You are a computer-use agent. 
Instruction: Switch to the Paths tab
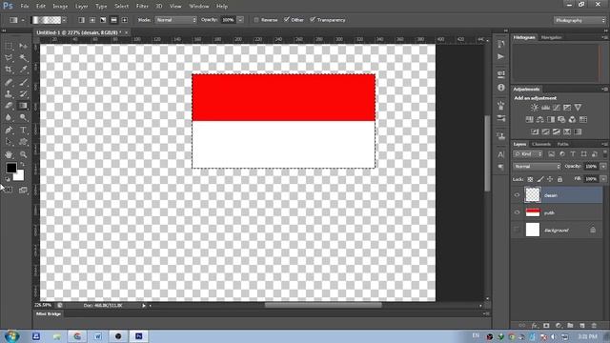562,144
